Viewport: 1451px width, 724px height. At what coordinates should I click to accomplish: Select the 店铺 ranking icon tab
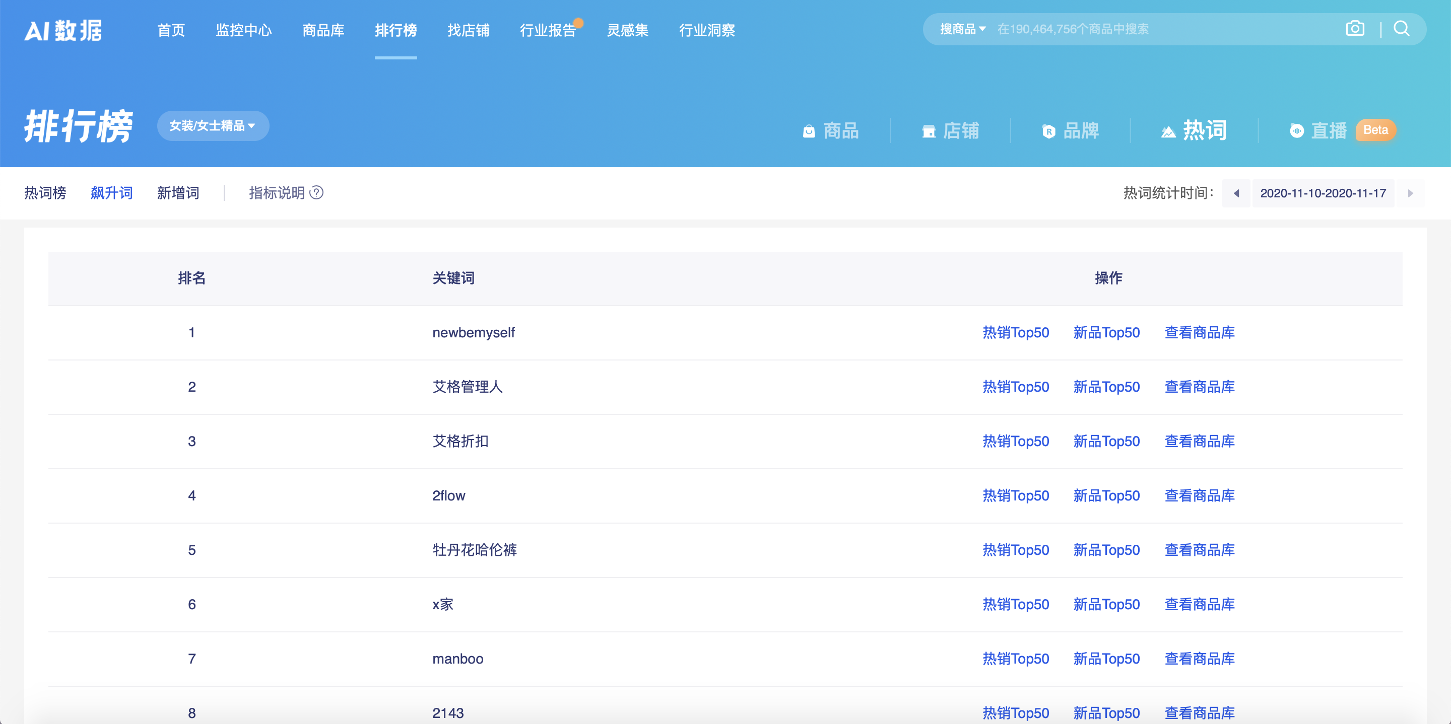(x=952, y=130)
